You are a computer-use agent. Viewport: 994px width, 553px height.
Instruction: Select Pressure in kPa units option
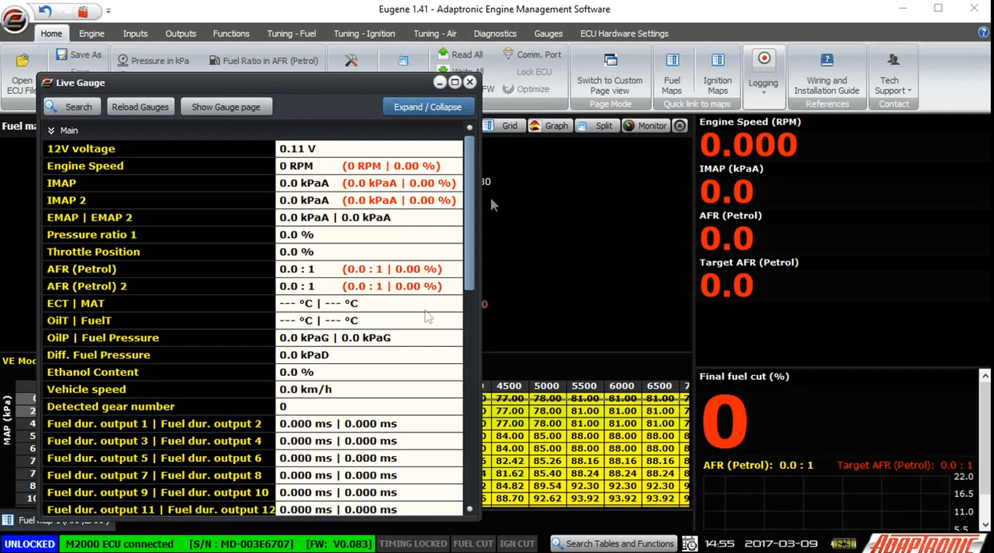coord(153,60)
